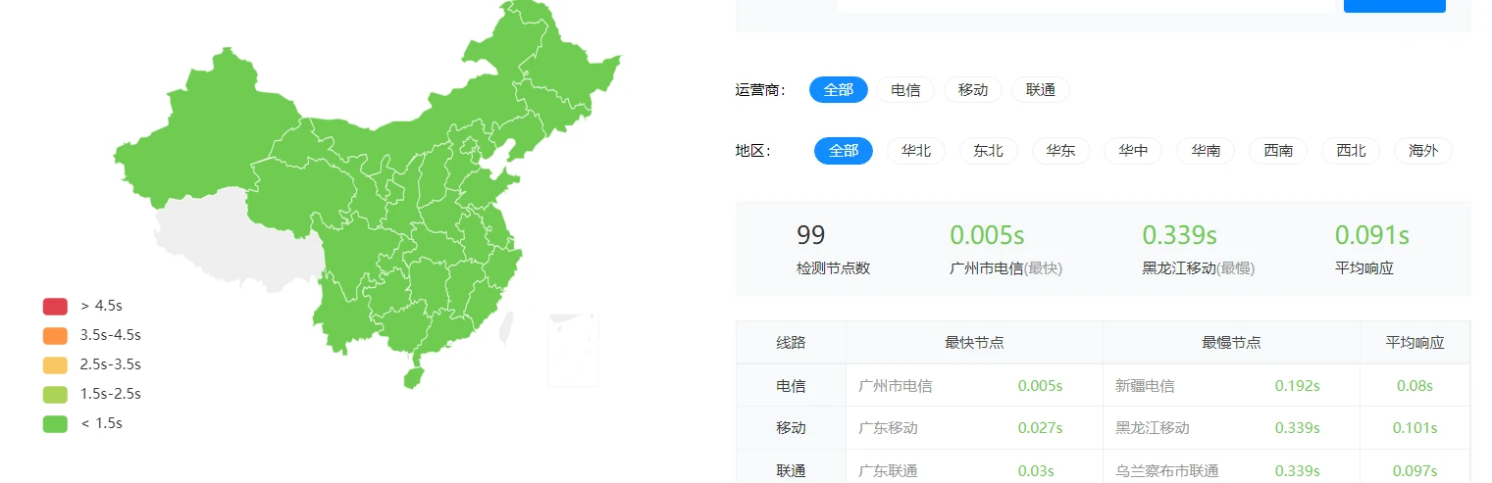
Task: Click the green < 1.5s legend swatch
Action: click(x=55, y=423)
